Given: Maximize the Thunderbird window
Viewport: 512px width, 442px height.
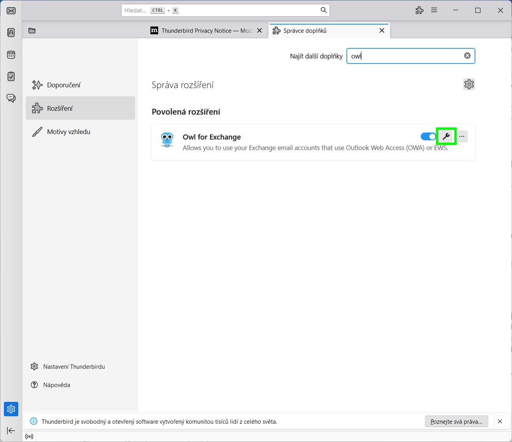Looking at the screenshot, I should (478, 11).
